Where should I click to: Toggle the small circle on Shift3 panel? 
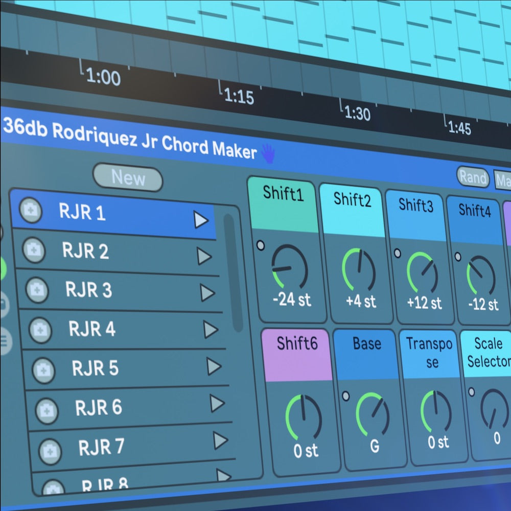pyautogui.click(x=397, y=253)
